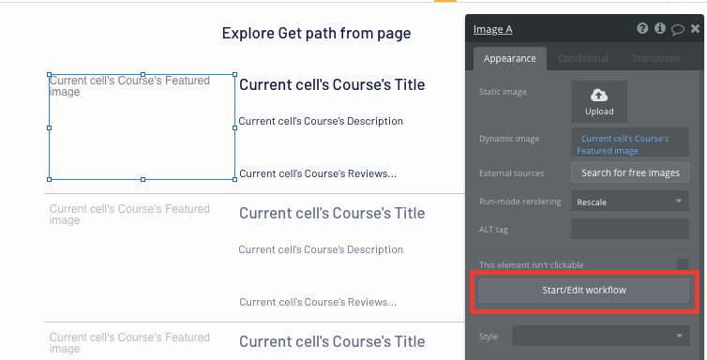The width and height of the screenshot is (707, 360).
Task: Click the ALT tag input field
Action: tap(629, 229)
